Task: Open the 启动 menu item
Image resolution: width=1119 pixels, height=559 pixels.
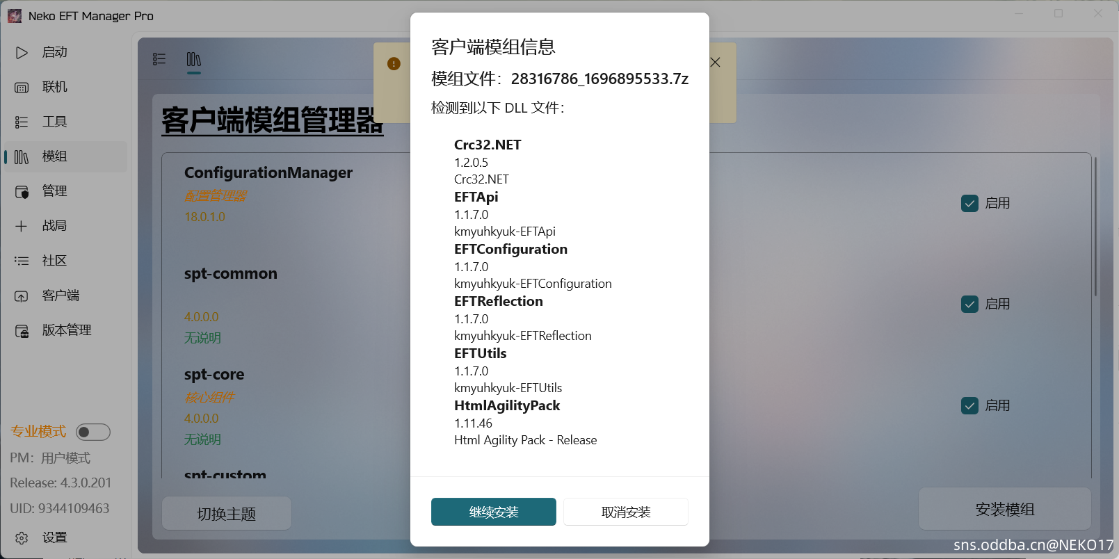Action: point(66,52)
